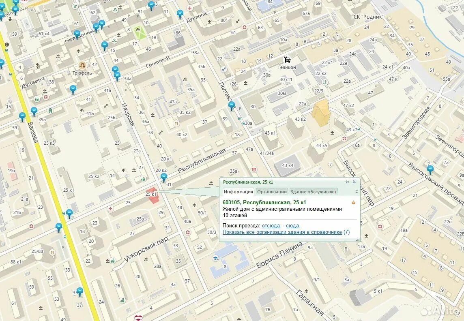The image size is (464, 321).
Task: Follow the отсюда route link
Action: (271, 225)
